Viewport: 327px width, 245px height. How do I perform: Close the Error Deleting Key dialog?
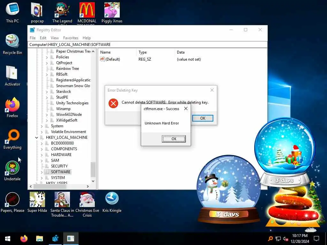[x=212, y=90]
